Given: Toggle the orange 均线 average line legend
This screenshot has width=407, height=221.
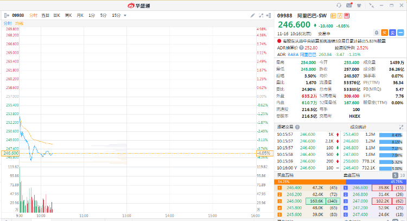Looking at the screenshot, I should pyautogui.click(x=19, y=23).
